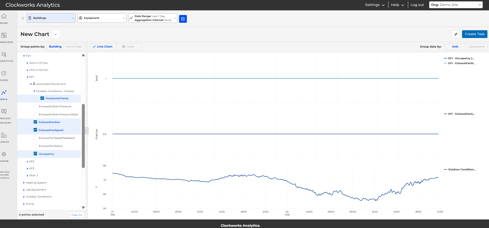The image size is (489, 228).
Task: Collapse the points panel handle
Action: (87, 131)
